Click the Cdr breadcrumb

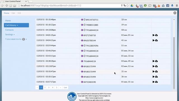click(13, 13)
